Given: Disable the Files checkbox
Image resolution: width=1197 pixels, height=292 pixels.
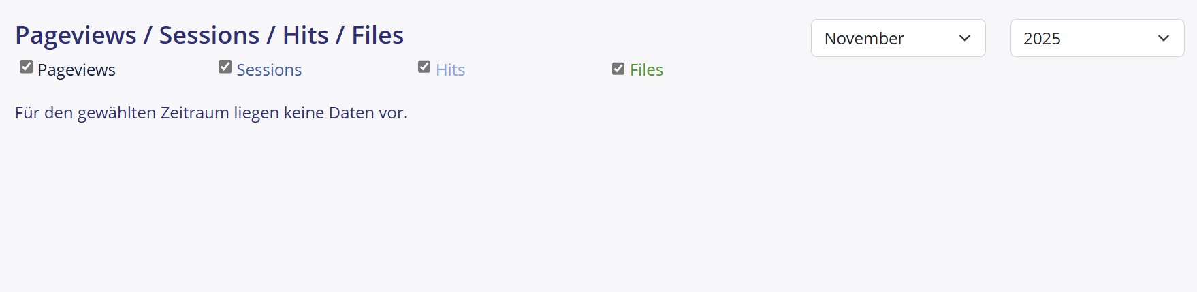Looking at the screenshot, I should [618, 69].
